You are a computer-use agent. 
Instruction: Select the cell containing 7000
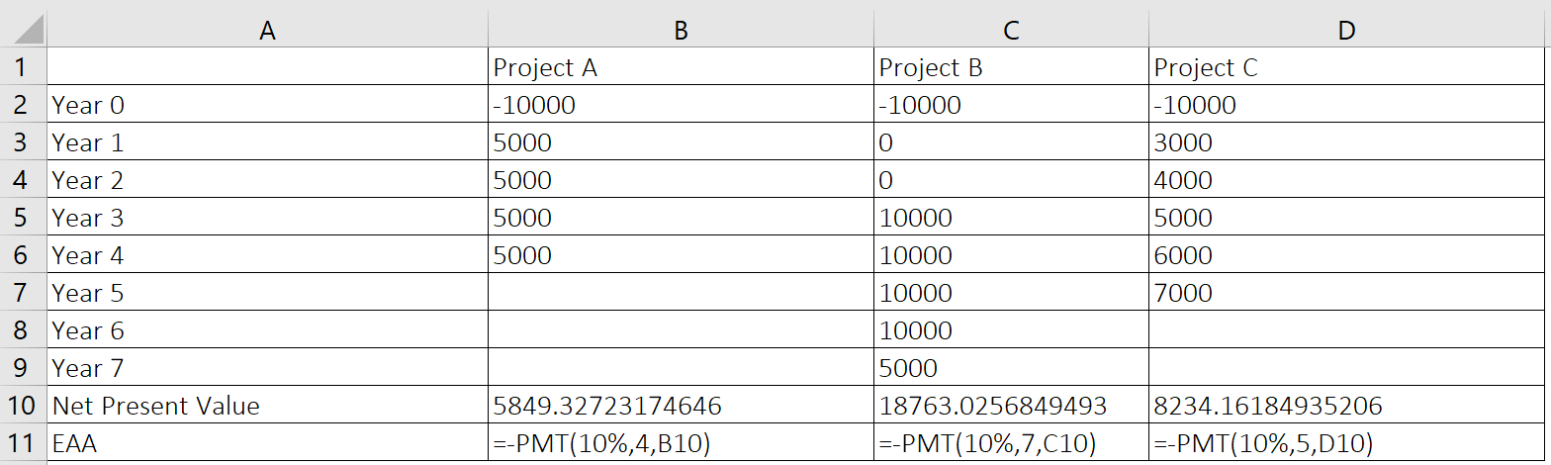1346,293
